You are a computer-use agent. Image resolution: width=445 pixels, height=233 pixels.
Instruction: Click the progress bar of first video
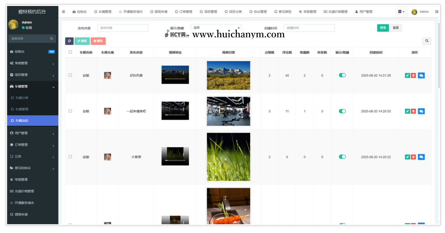[175, 79]
